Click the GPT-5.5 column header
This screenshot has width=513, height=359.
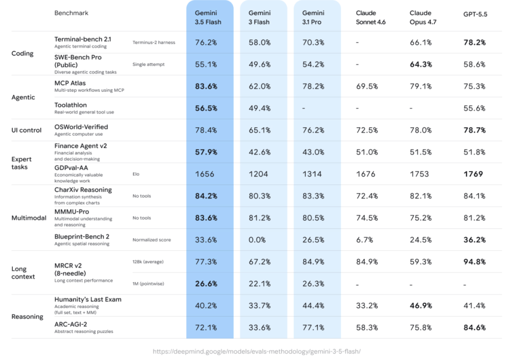475,14
